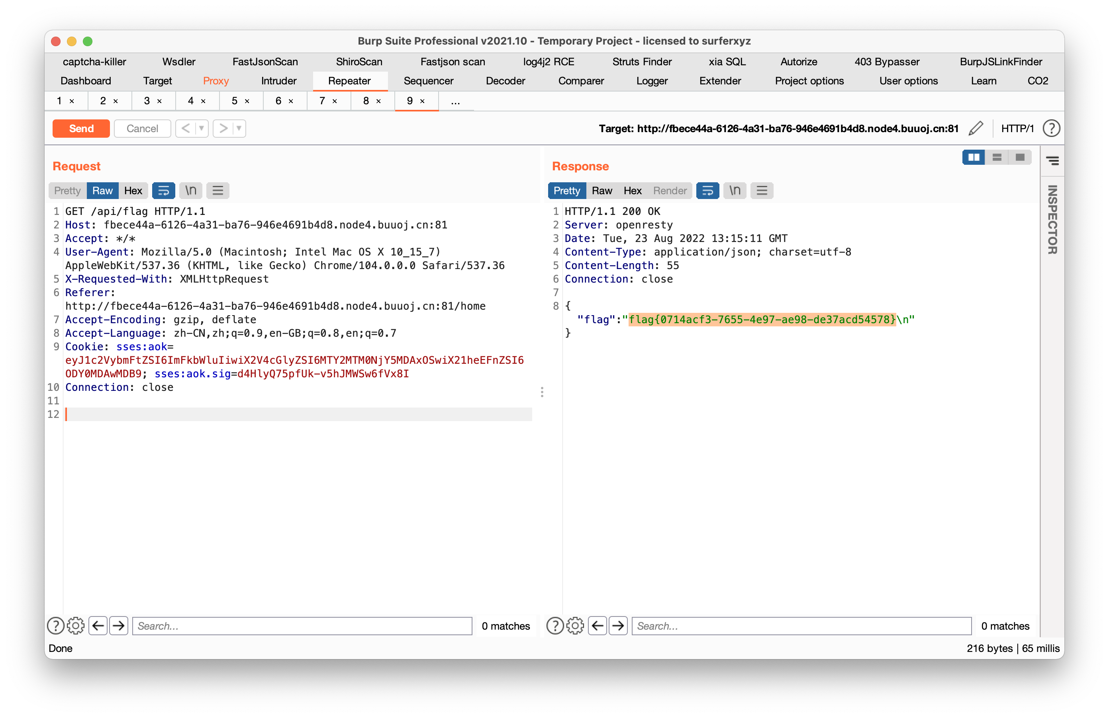The height and width of the screenshot is (718, 1109).
Task: Select combined tabbed view layout icon
Action: pos(1019,157)
